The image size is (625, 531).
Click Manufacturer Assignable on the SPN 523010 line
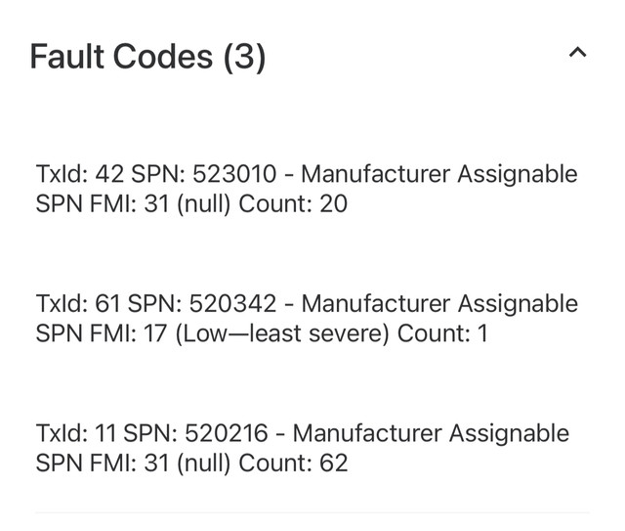438,174
